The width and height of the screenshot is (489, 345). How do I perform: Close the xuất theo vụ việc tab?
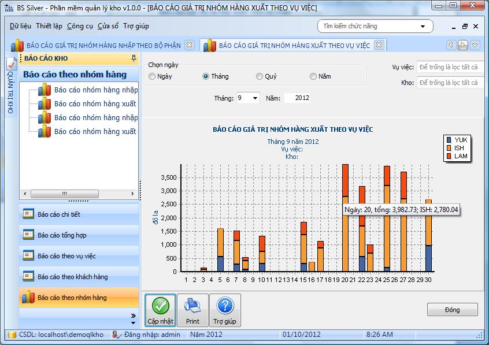[x=379, y=45]
